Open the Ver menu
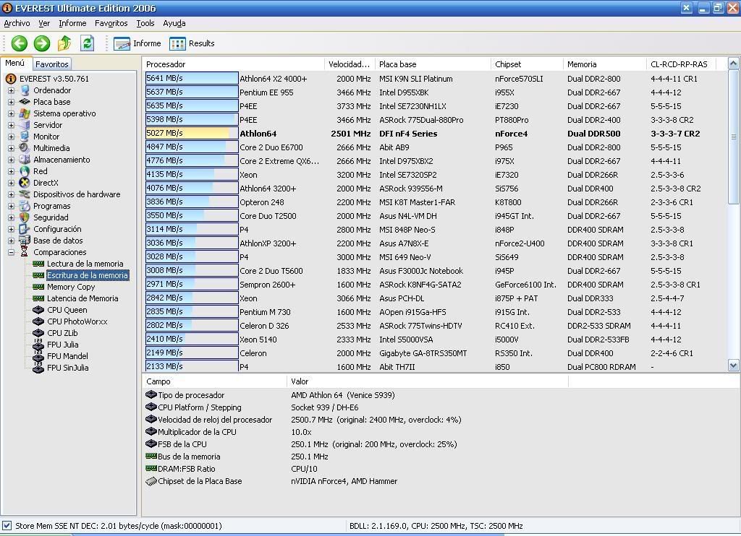The height and width of the screenshot is (536, 741). (44, 23)
